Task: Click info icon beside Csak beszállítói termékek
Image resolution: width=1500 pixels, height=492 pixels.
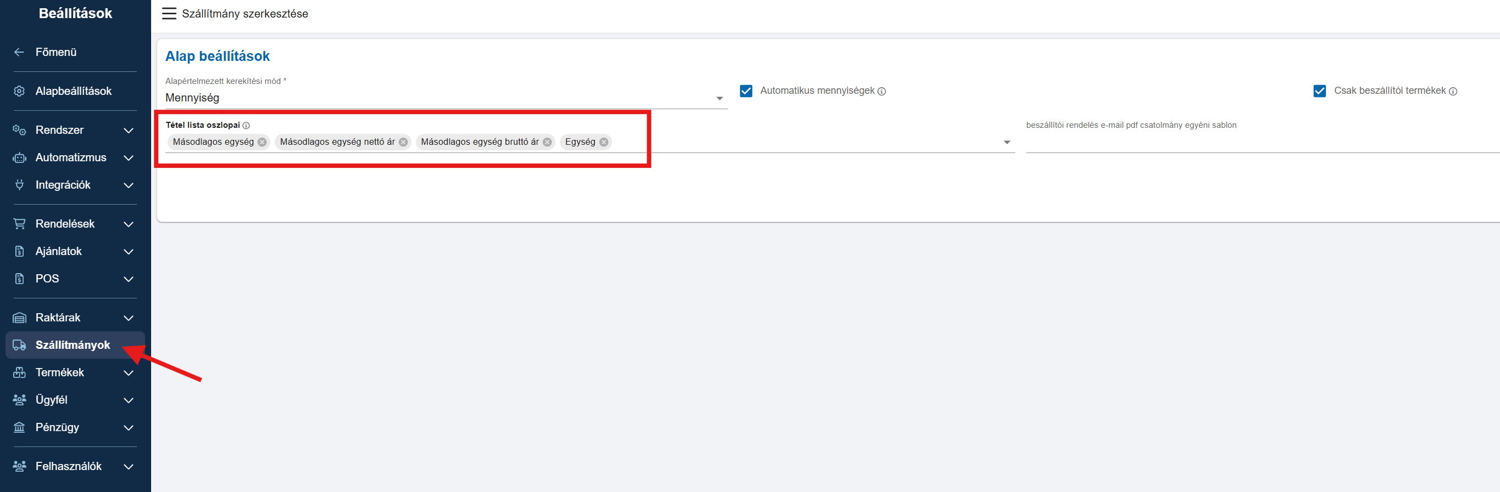Action: point(1453,91)
